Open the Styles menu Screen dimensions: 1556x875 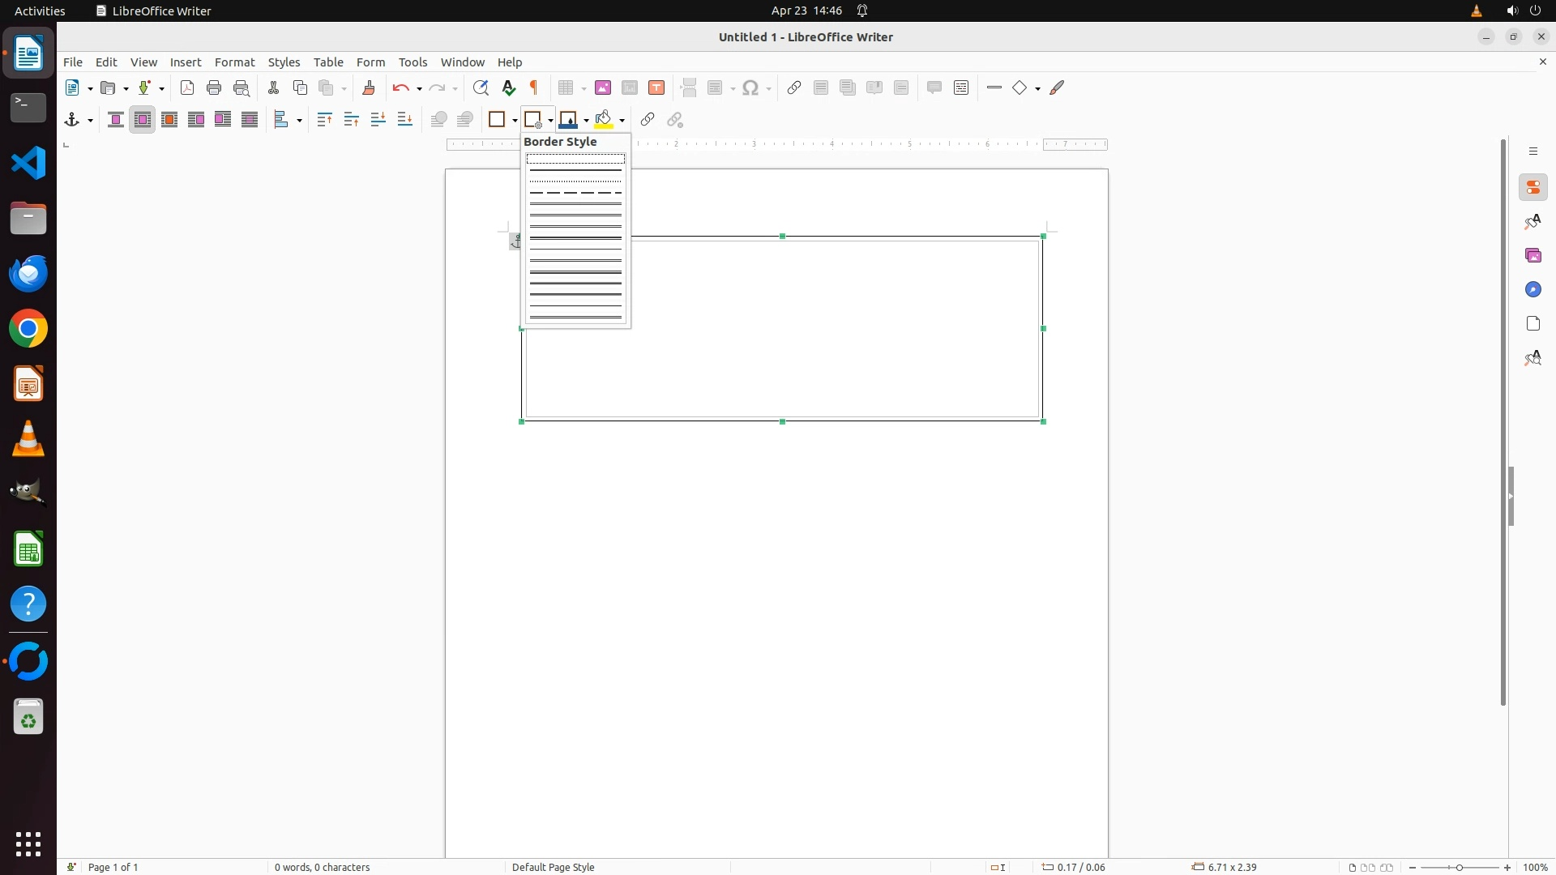click(x=284, y=62)
